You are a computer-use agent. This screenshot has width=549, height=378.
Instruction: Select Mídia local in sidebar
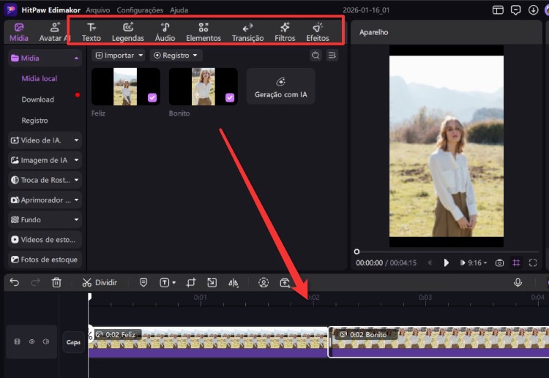pos(40,78)
